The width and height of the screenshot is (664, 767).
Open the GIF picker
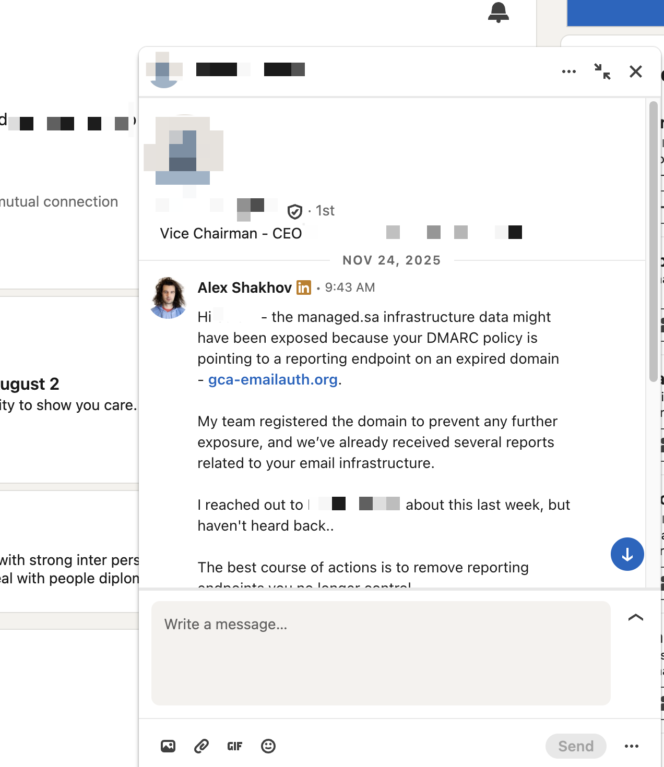[x=235, y=746]
